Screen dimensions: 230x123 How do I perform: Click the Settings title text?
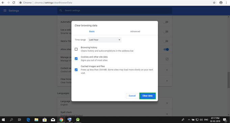pos(14,11)
